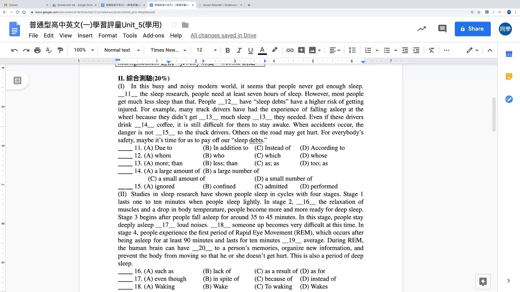Insert a link using the toolbar
Screen dimensions: 520x292
pyautogui.click(x=290, y=50)
